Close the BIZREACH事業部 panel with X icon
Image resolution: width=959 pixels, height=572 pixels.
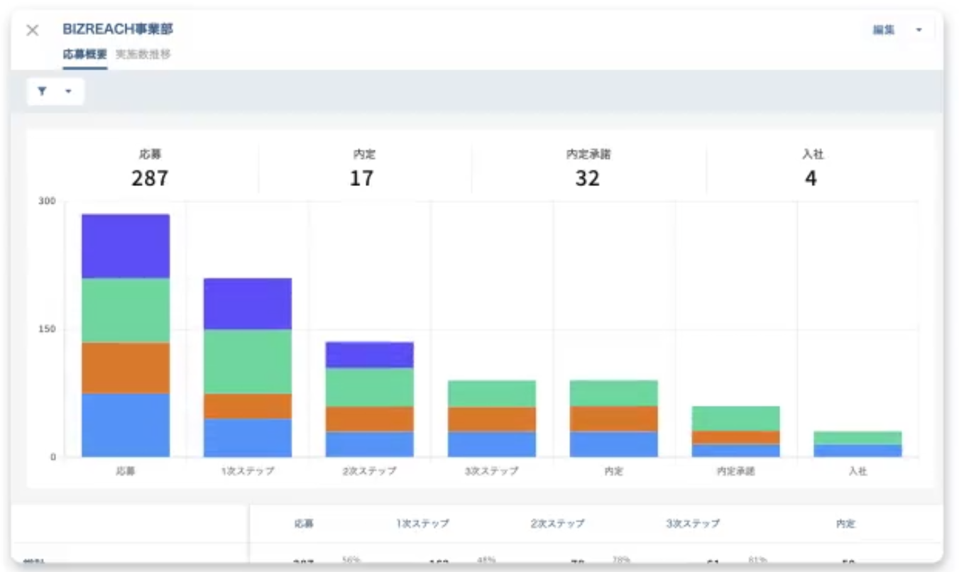[x=33, y=31]
